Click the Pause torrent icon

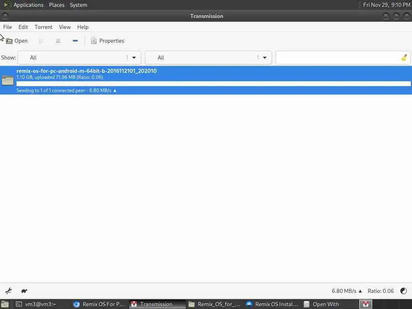pos(58,41)
